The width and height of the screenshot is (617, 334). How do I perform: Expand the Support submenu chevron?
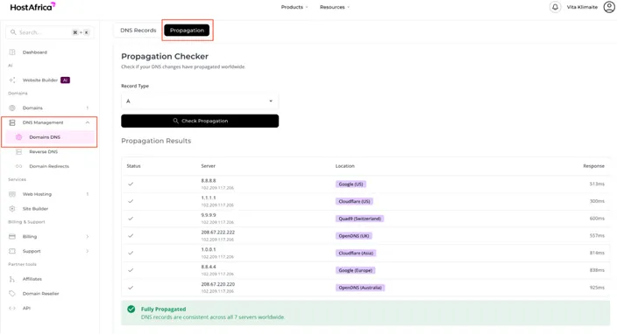point(88,251)
